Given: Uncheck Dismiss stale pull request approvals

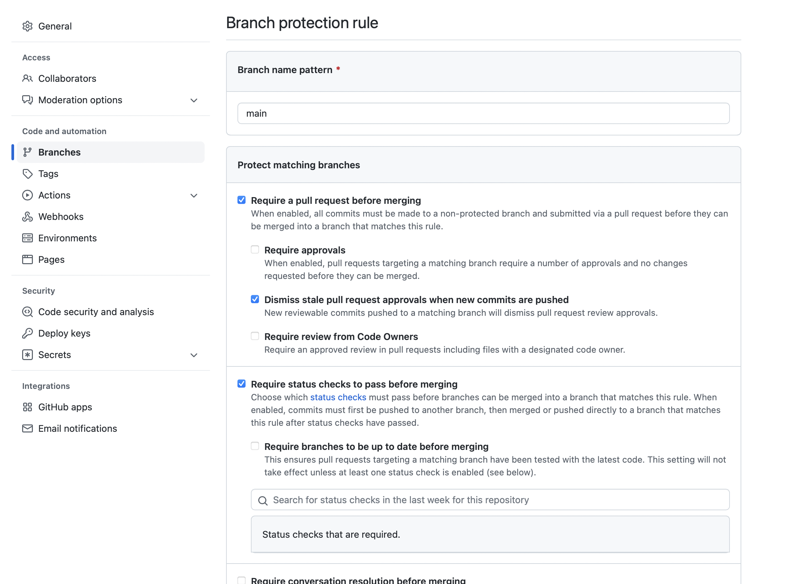Looking at the screenshot, I should pos(255,299).
